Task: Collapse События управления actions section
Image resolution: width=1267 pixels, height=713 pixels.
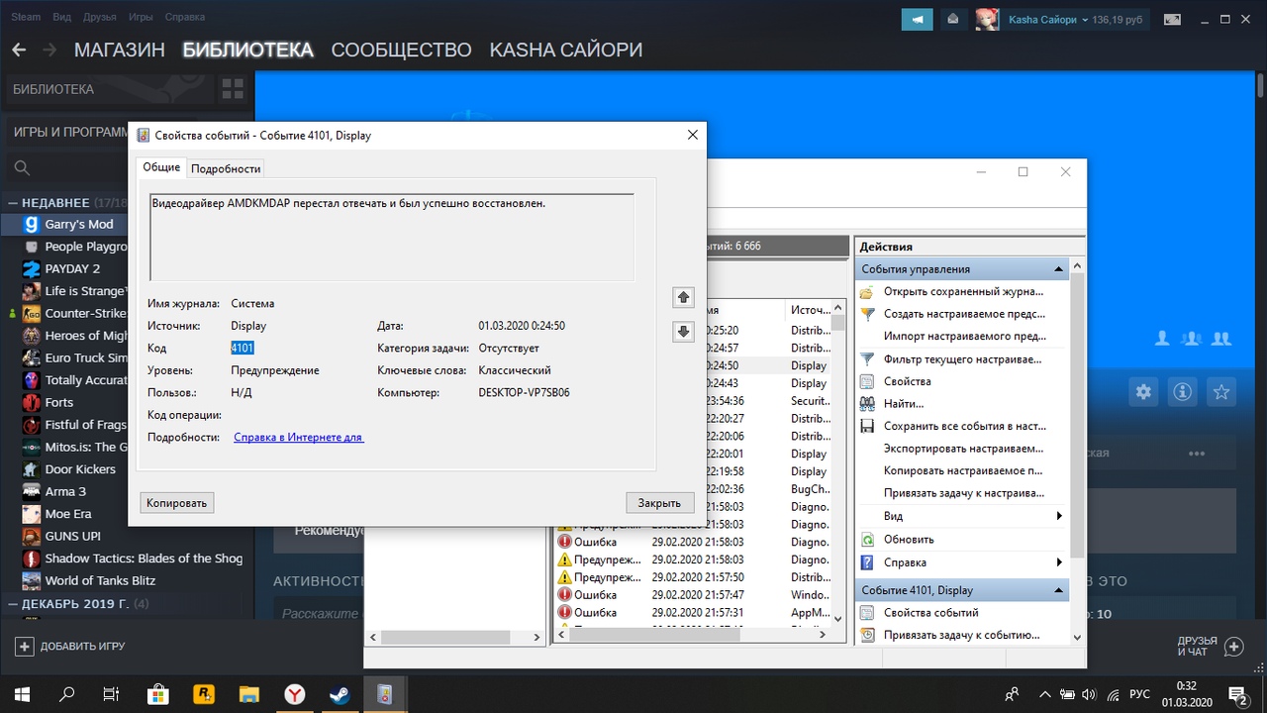Action: pos(1060,269)
